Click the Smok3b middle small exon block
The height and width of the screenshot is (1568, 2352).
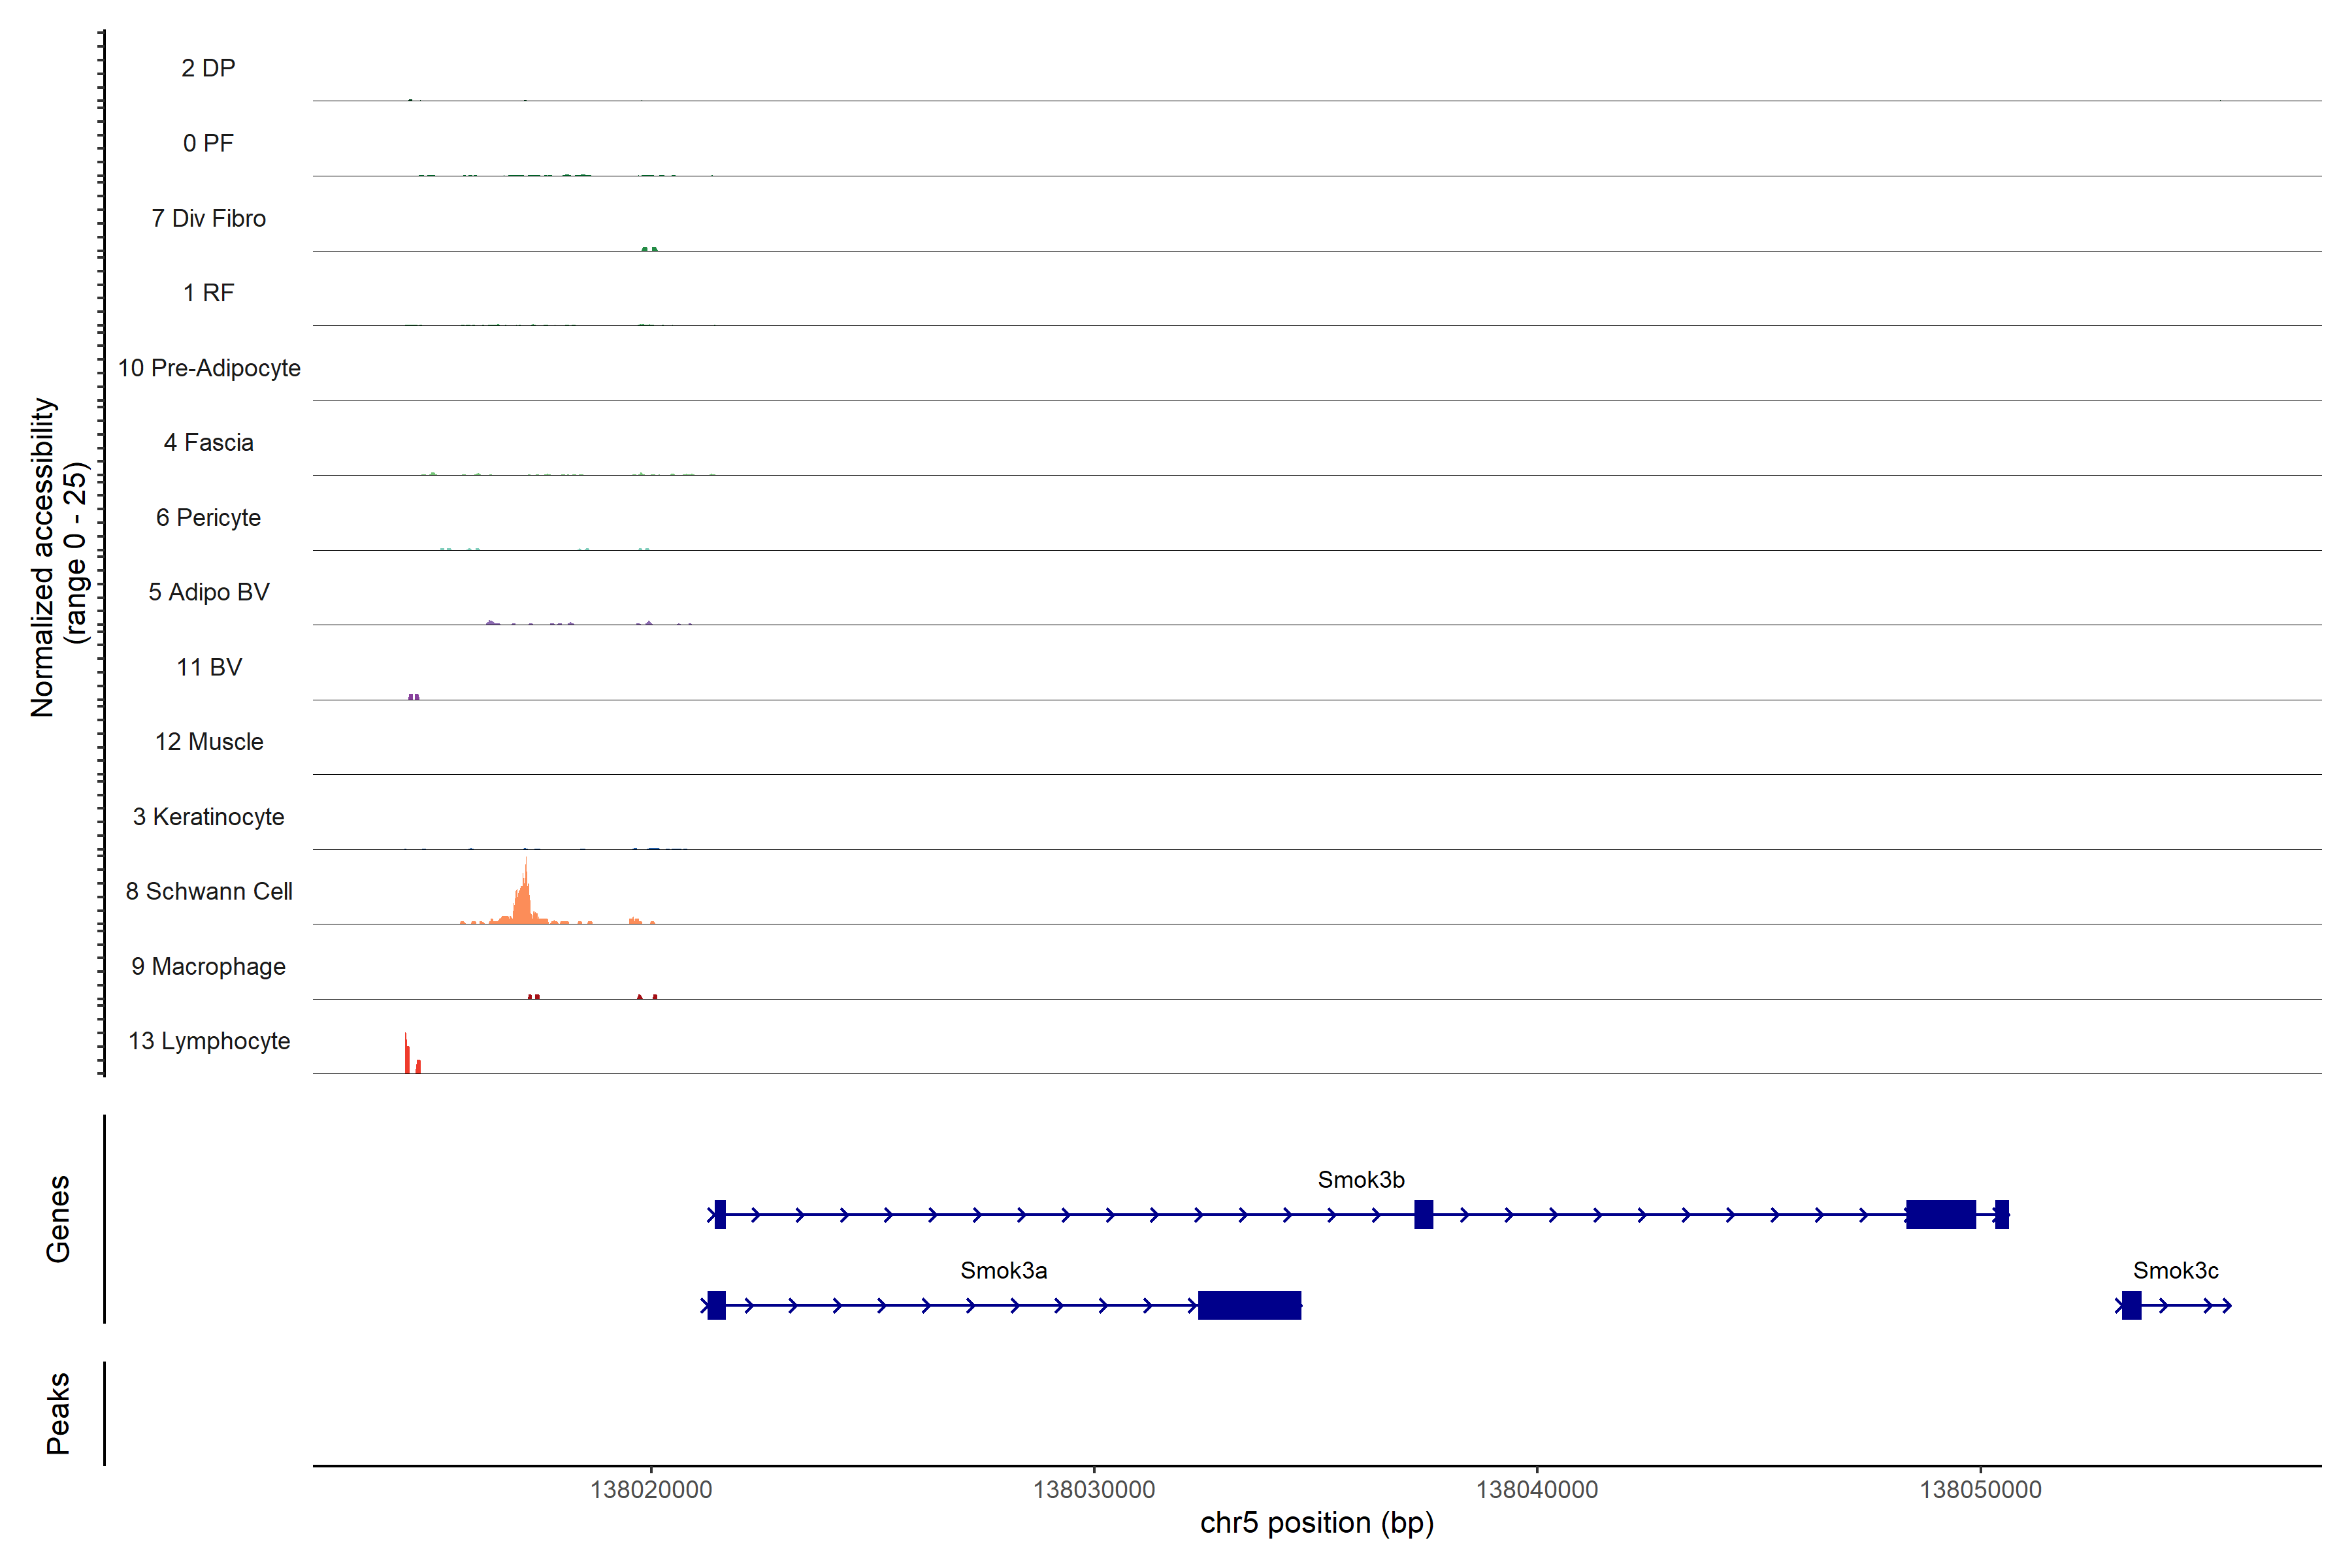[x=1423, y=1214]
